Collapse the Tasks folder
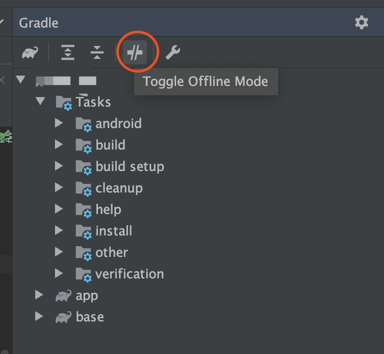The height and width of the screenshot is (354, 384). pos(40,101)
